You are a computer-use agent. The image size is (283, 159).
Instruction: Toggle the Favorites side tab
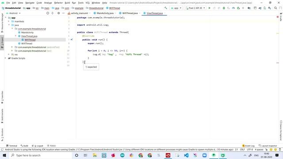[x=2, y=97]
